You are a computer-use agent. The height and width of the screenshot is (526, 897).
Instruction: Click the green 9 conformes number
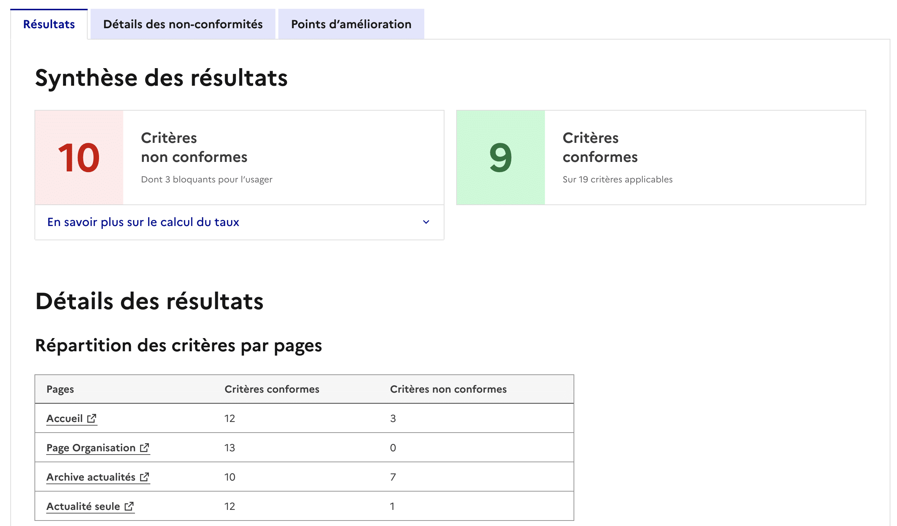[500, 158]
